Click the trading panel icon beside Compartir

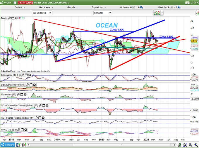point(18,145)
